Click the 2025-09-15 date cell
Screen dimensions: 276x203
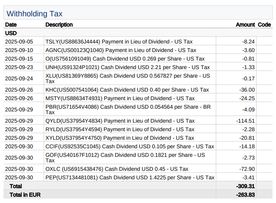[19, 59]
